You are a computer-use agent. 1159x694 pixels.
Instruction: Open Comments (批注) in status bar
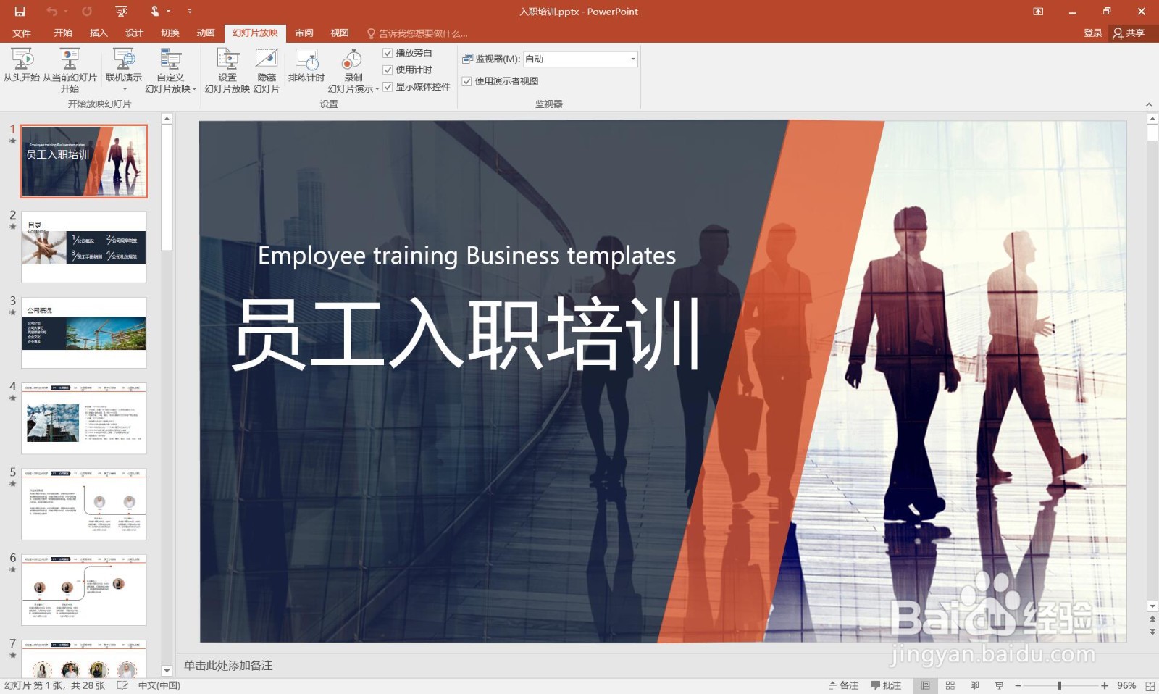coord(886,685)
